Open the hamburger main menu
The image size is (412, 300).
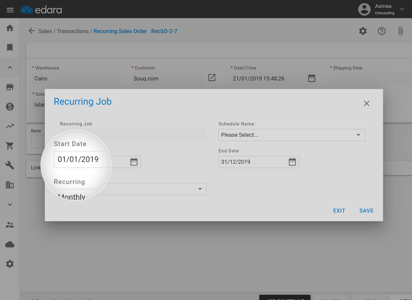click(x=10, y=10)
